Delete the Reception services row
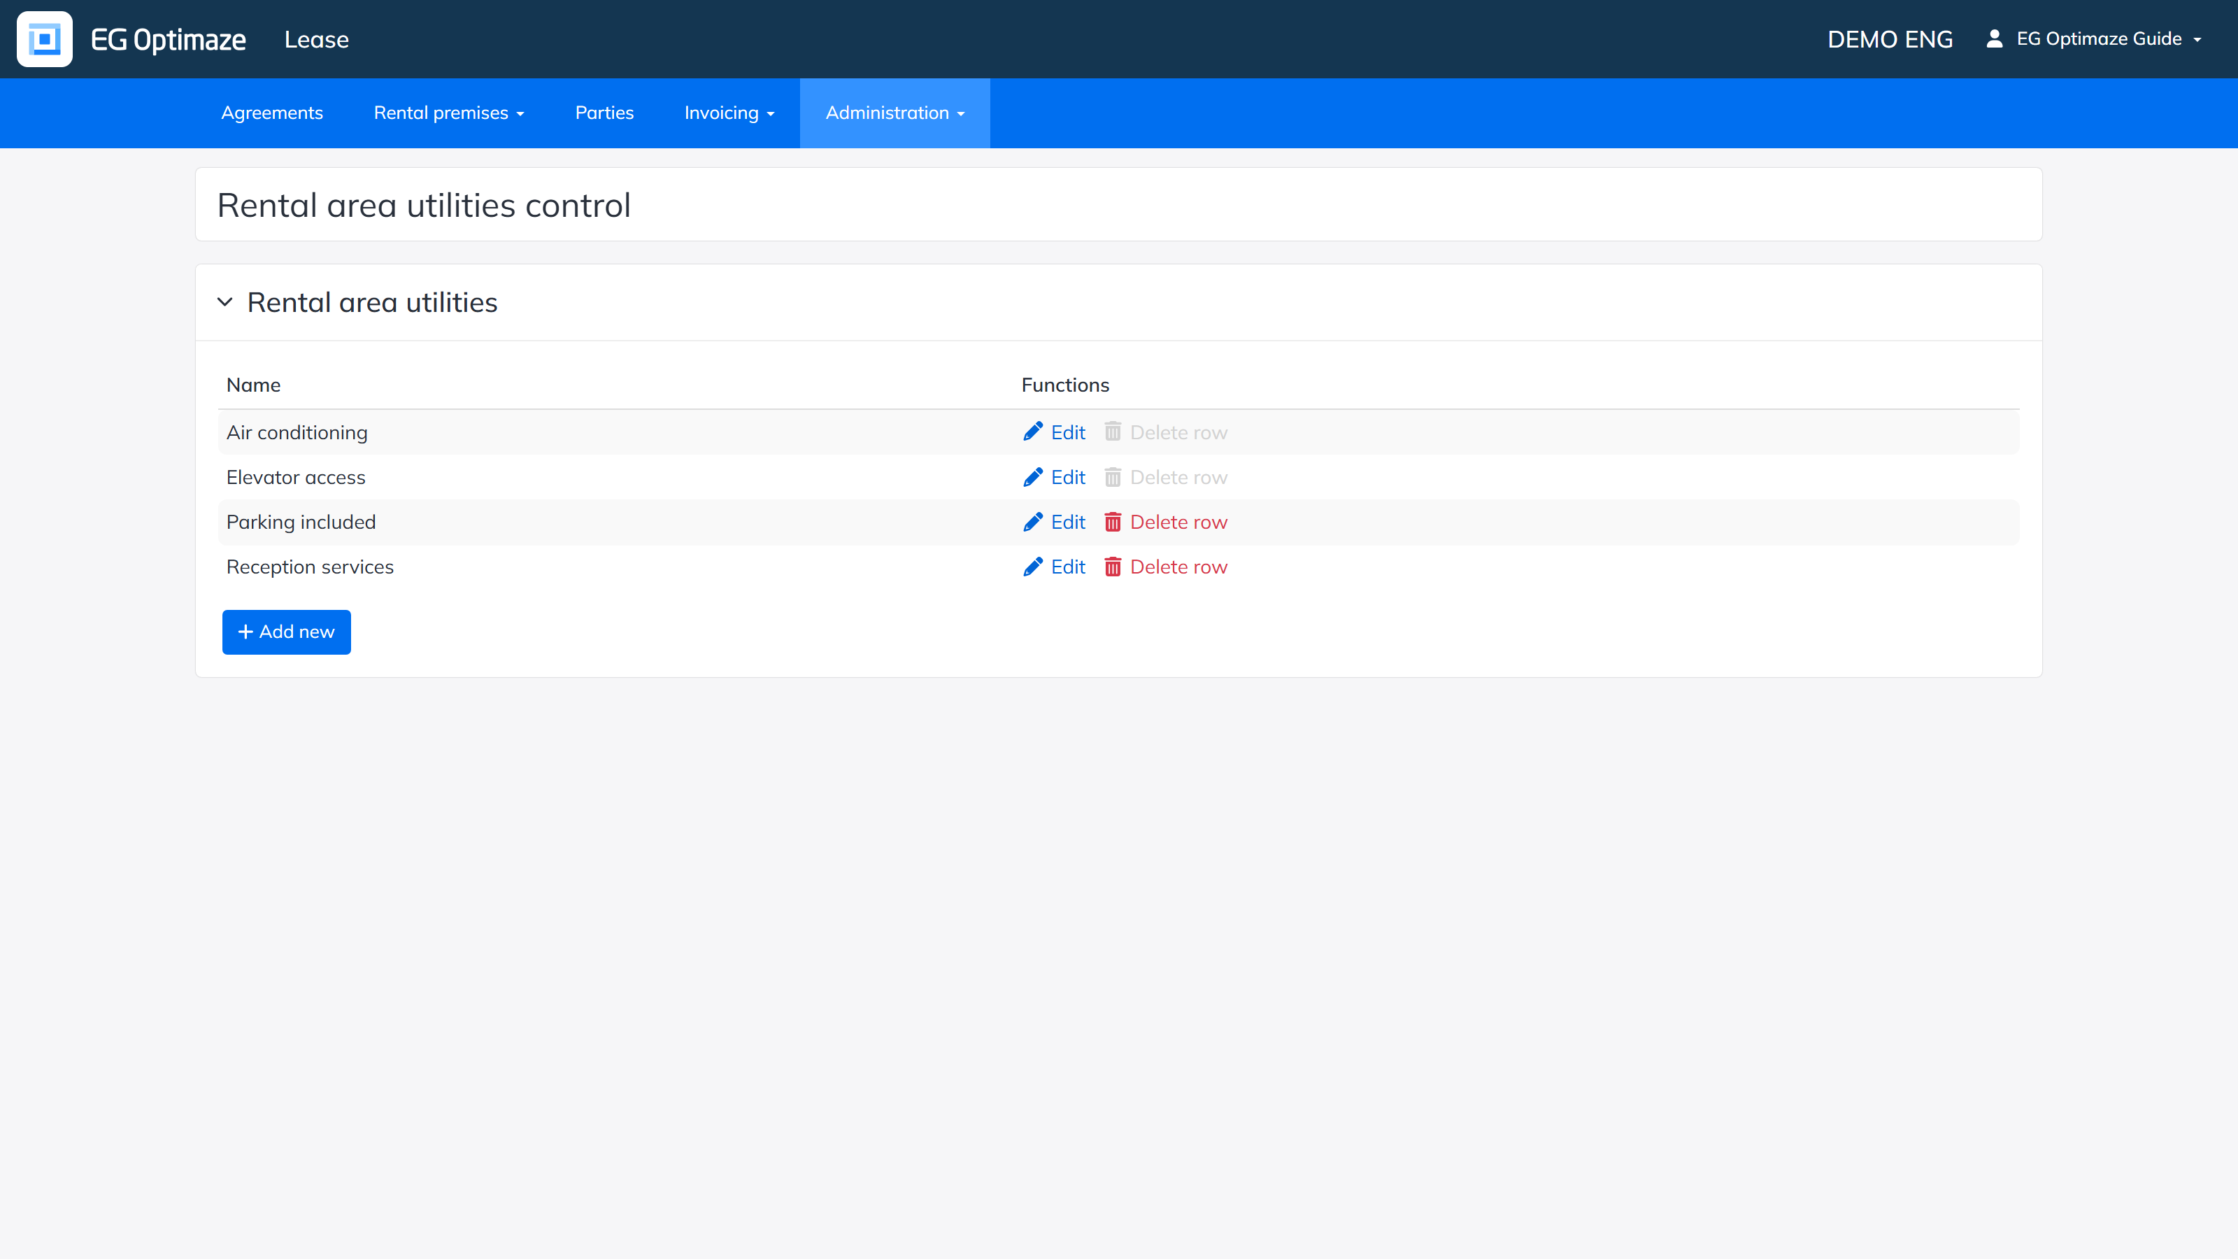The width and height of the screenshot is (2238, 1259). 1166,567
